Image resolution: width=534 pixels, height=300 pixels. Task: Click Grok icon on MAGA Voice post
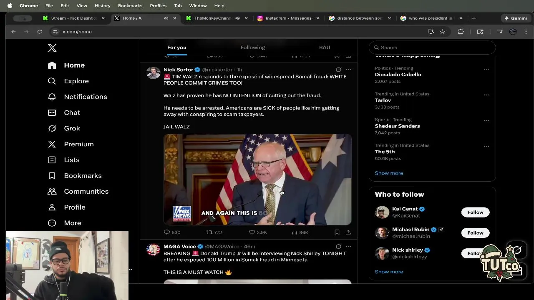pos(338,246)
